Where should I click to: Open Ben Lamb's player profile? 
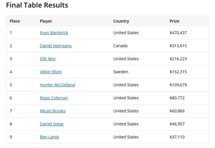point(49,137)
